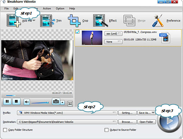Open the Destination path dropdown

(67, 122)
